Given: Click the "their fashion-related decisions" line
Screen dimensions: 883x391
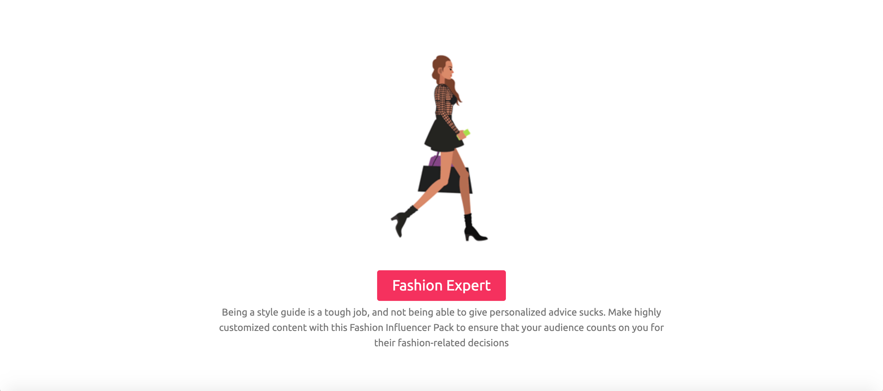Looking at the screenshot, I should [x=441, y=343].
